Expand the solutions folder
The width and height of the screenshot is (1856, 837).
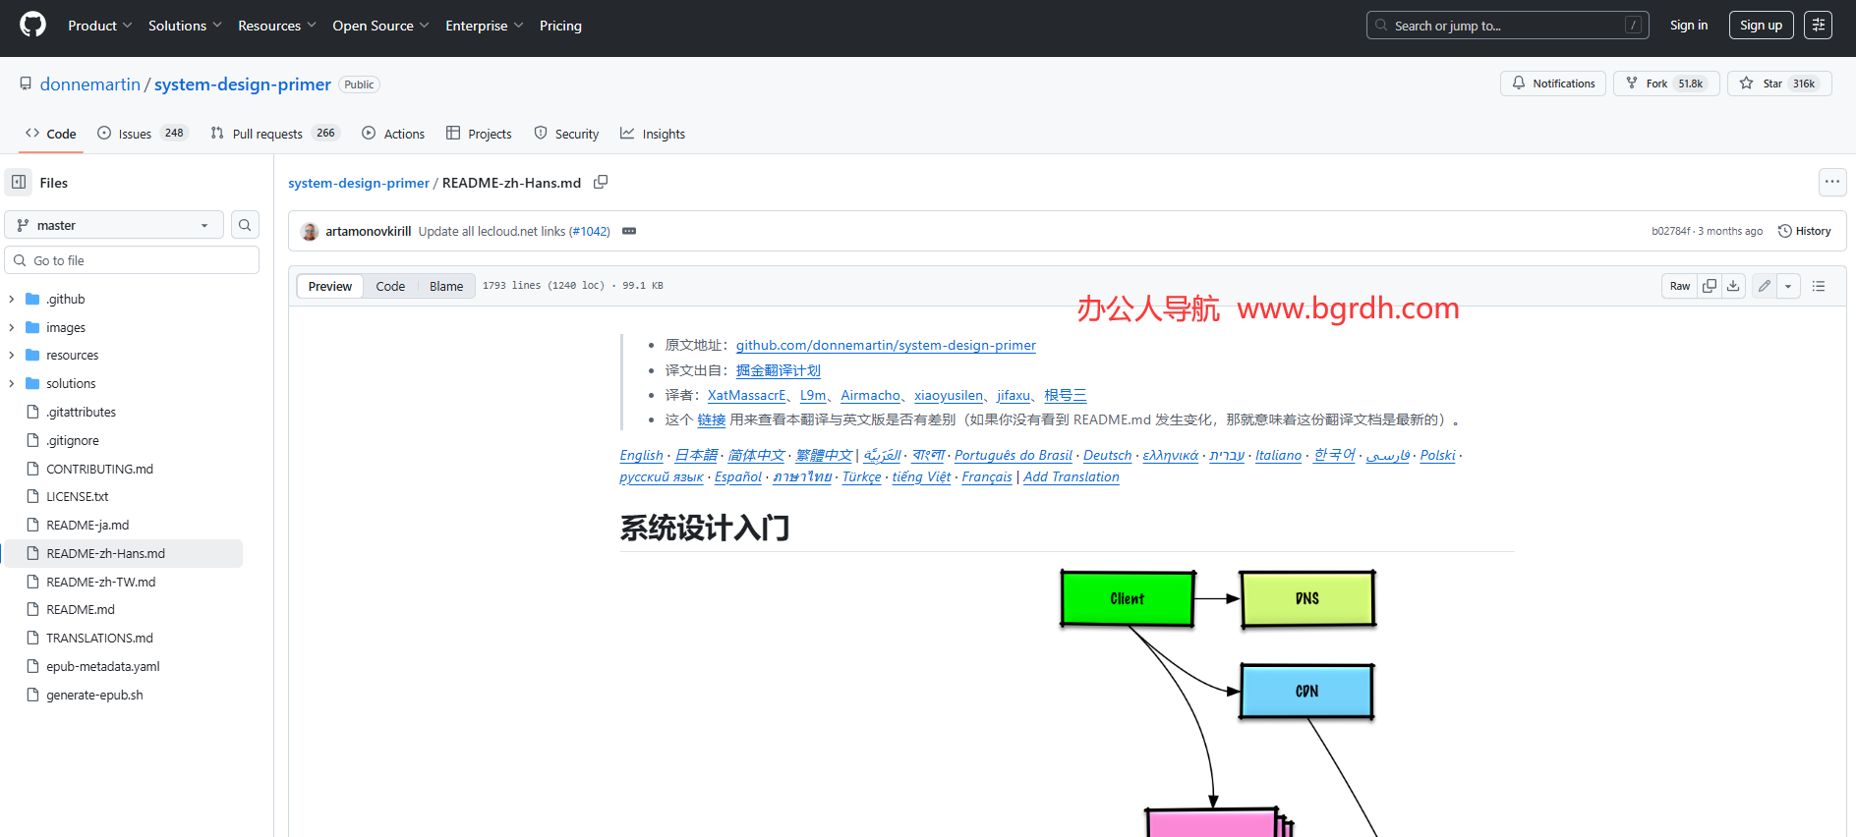(x=12, y=383)
